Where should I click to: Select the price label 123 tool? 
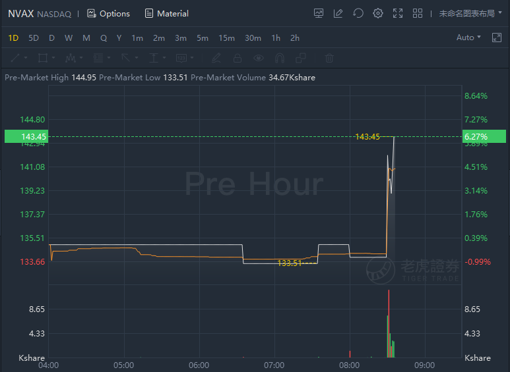(x=181, y=58)
